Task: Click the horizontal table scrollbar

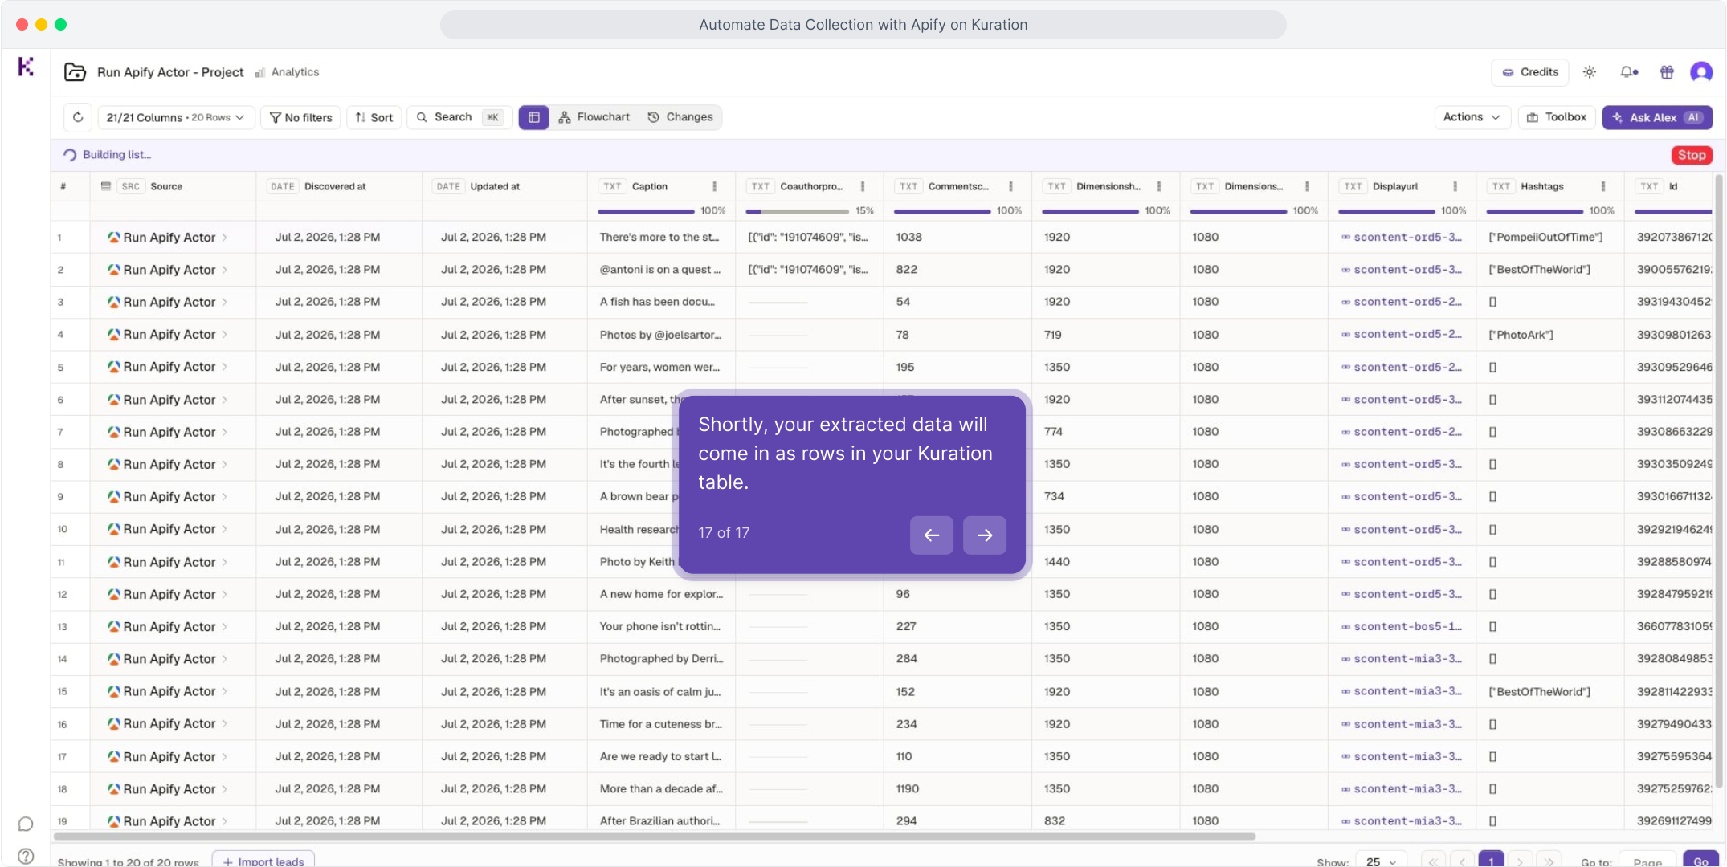Action: (x=655, y=836)
